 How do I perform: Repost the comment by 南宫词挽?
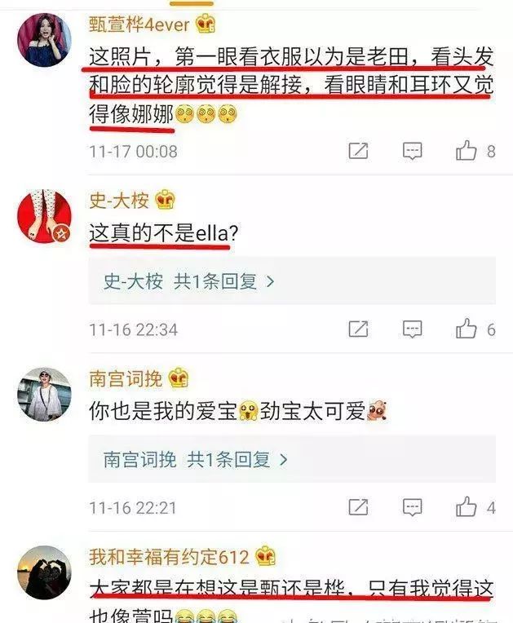click(x=358, y=507)
